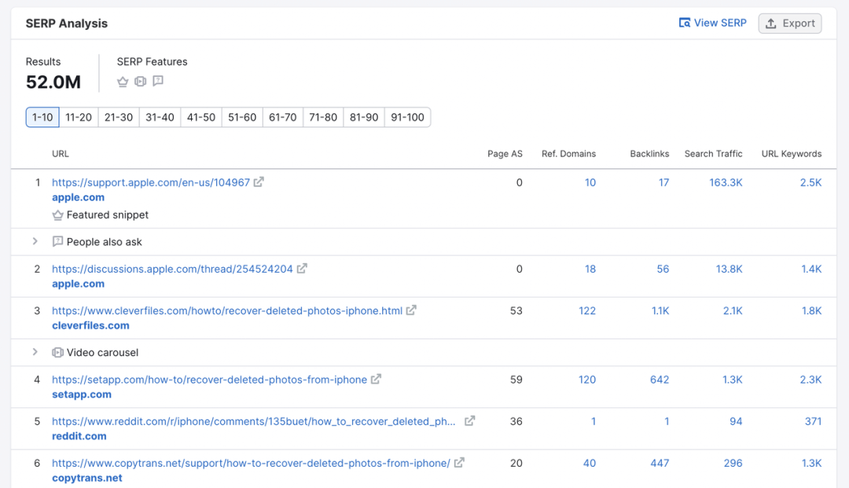Open external link icon for support.apple.com URL
Image resolution: width=849 pixels, height=488 pixels.
259,182
